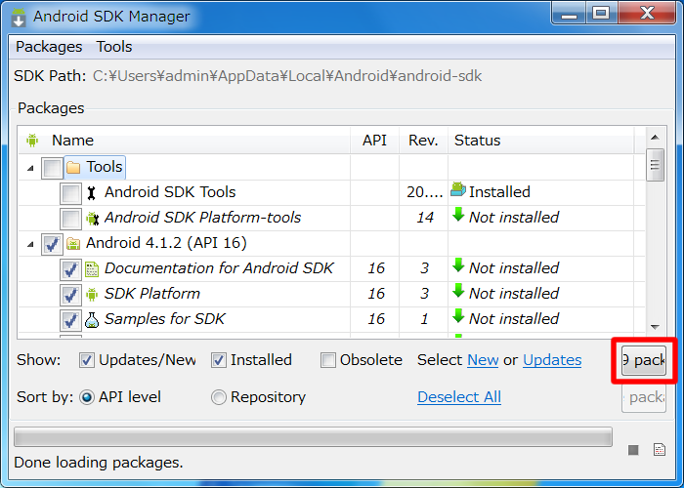Select API level sort option
This screenshot has height=488, width=684.
(87, 397)
